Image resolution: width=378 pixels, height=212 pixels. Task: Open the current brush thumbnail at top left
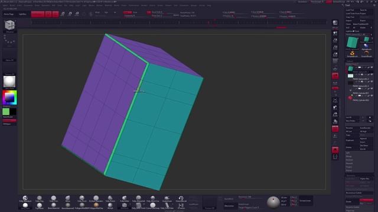pyautogui.click(x=9, y=26)
